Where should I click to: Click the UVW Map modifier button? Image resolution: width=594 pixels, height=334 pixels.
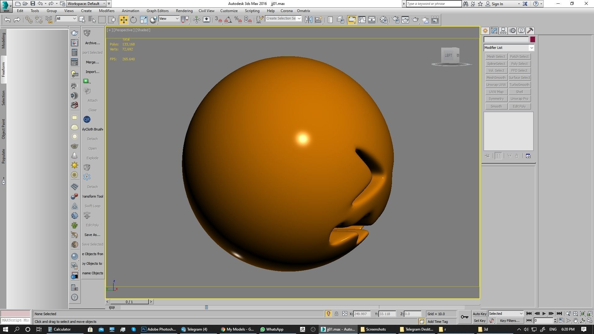[x=496, y=92]
